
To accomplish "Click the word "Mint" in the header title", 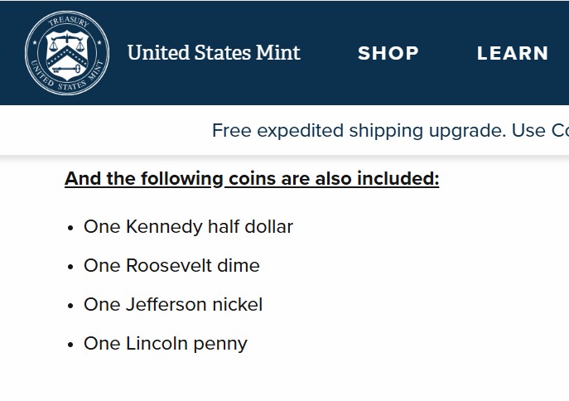I will click(x=278, y=53).
